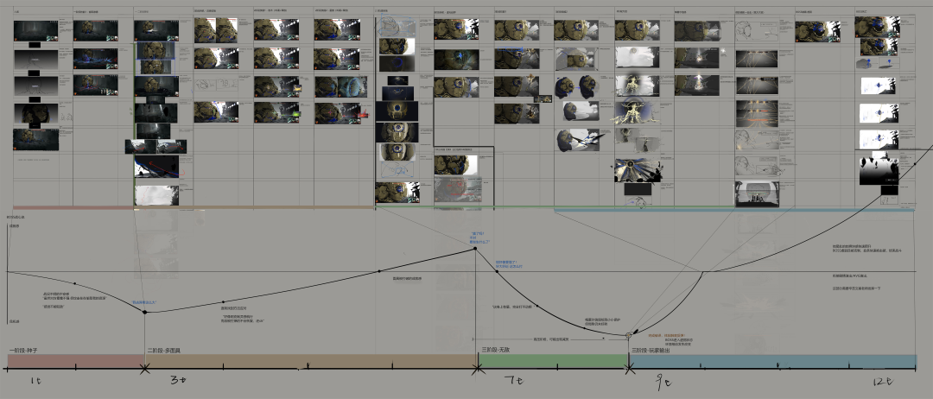Open the first storyboard thumbnail in column one
The image size is (933, 399).
(35, 30)
